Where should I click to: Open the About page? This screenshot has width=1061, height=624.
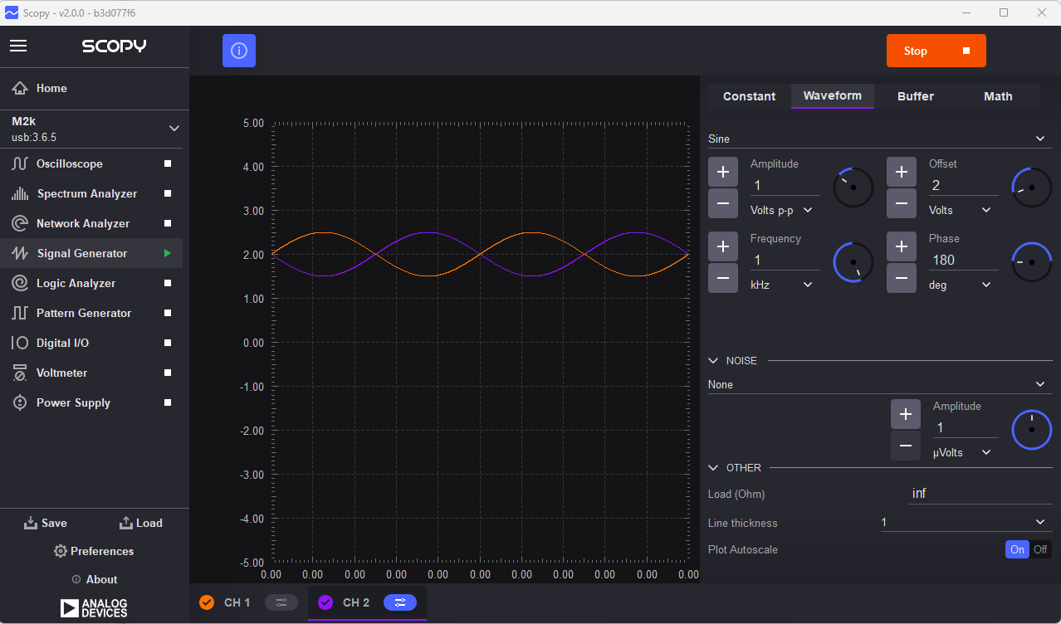click(95, 579)
